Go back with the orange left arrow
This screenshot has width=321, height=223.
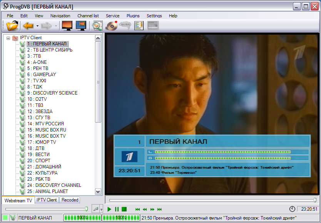pyautogui.click(x=28, y=26)
